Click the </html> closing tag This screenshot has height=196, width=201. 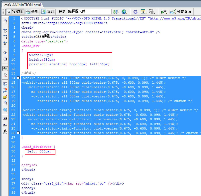click(28, 193)
